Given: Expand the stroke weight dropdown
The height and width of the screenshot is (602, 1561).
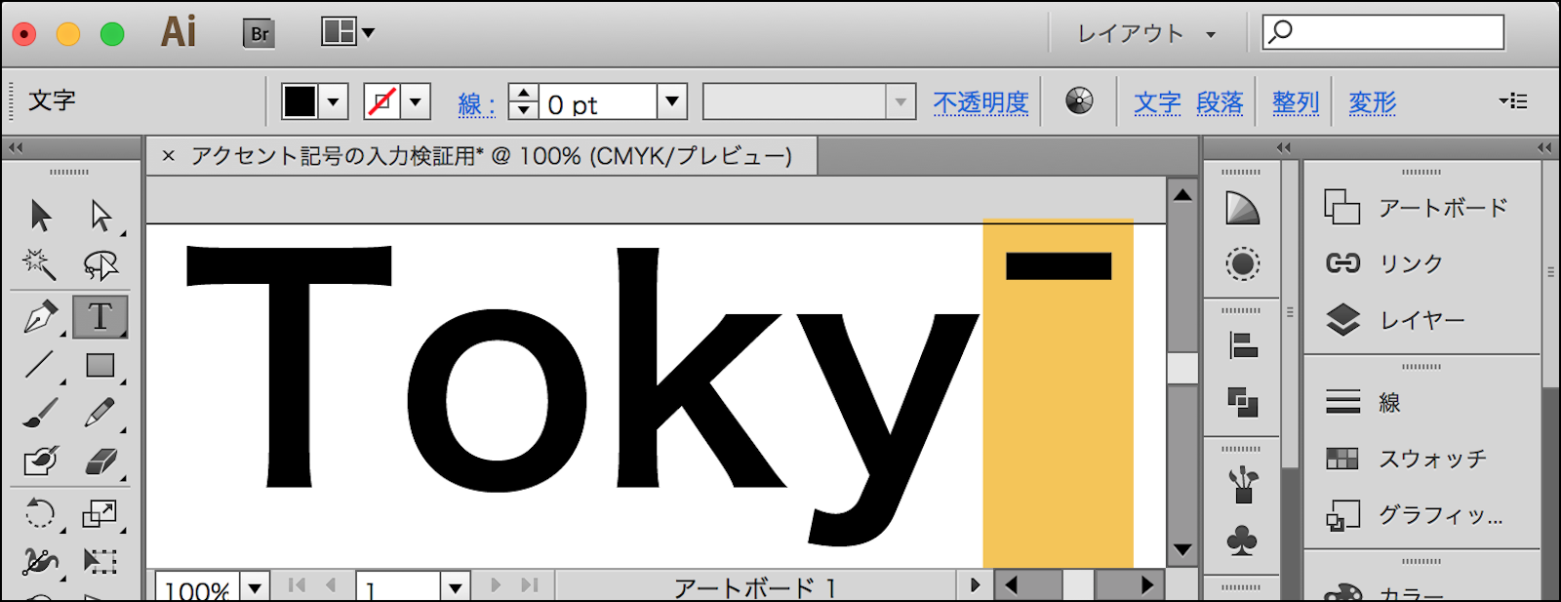Looking at the screenshot, I should 671,101.
